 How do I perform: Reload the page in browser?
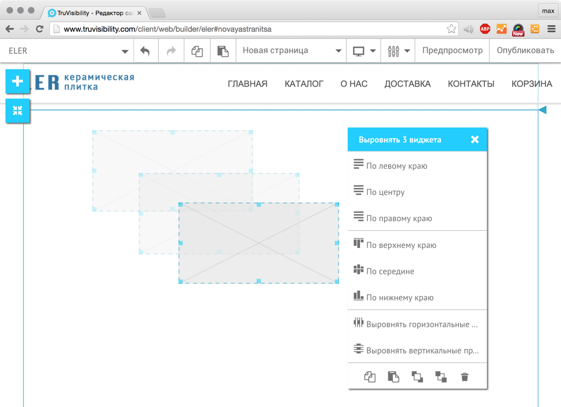(x=39, y=29)
